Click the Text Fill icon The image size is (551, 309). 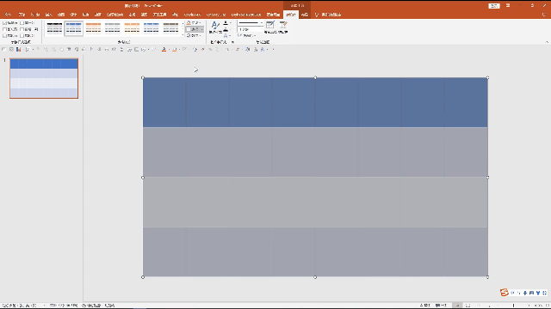click(226, 23)
